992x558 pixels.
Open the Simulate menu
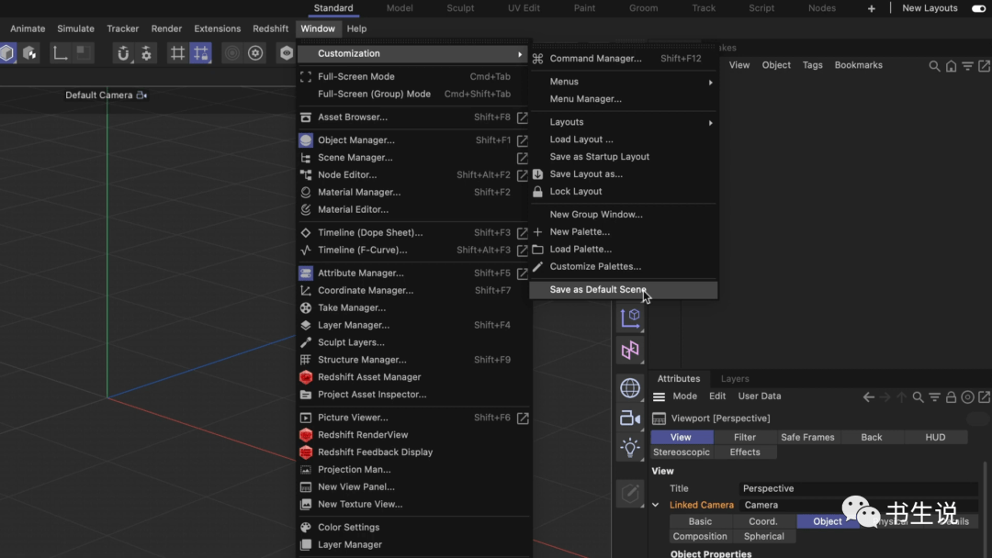coord(75,28)
